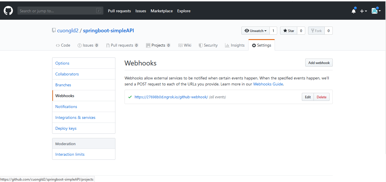This screenshot has height=182, width=386.
Task: Open the notifications bell icon
Action: tap(354, 11)
